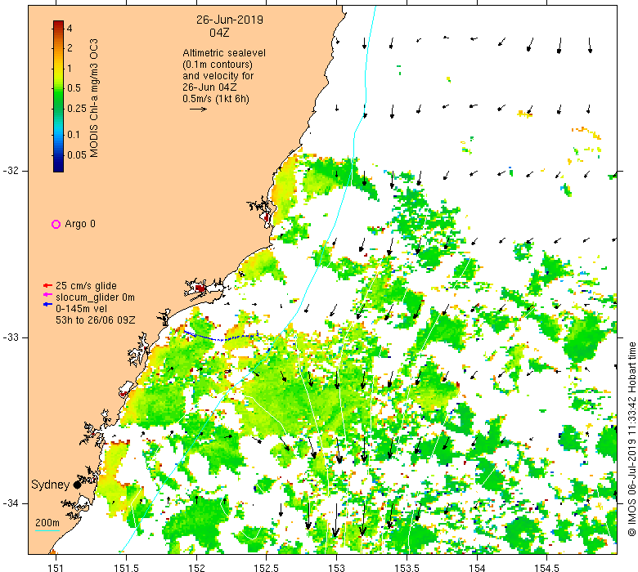Click the red 25 cm/s glide arrow
The height and width of the screenshot is (572, 638).
pos(48,285)
